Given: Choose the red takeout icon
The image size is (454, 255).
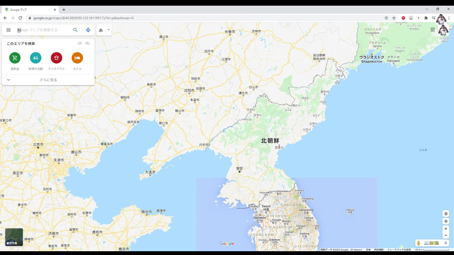Looking at the screenshot, I should [56, 58].
